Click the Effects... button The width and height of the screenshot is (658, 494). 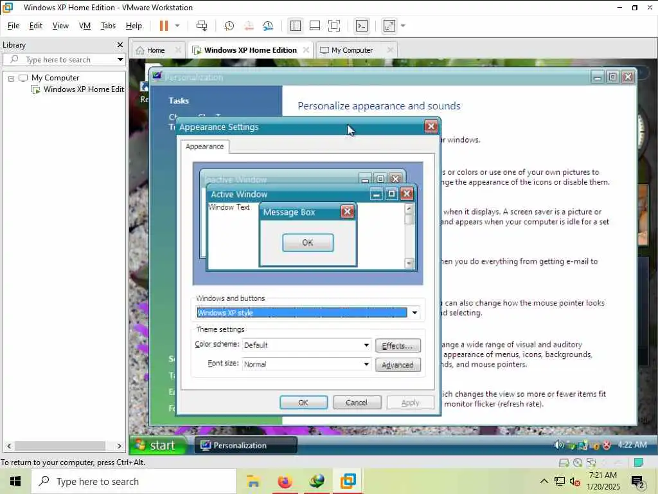[x=398, y=345]
